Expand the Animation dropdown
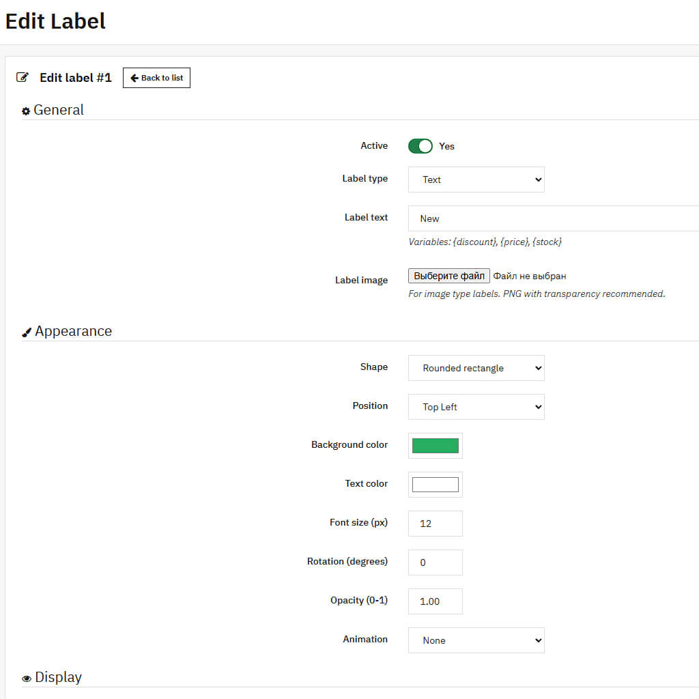This screenshot has width=699, height=699. coord(476,640)
